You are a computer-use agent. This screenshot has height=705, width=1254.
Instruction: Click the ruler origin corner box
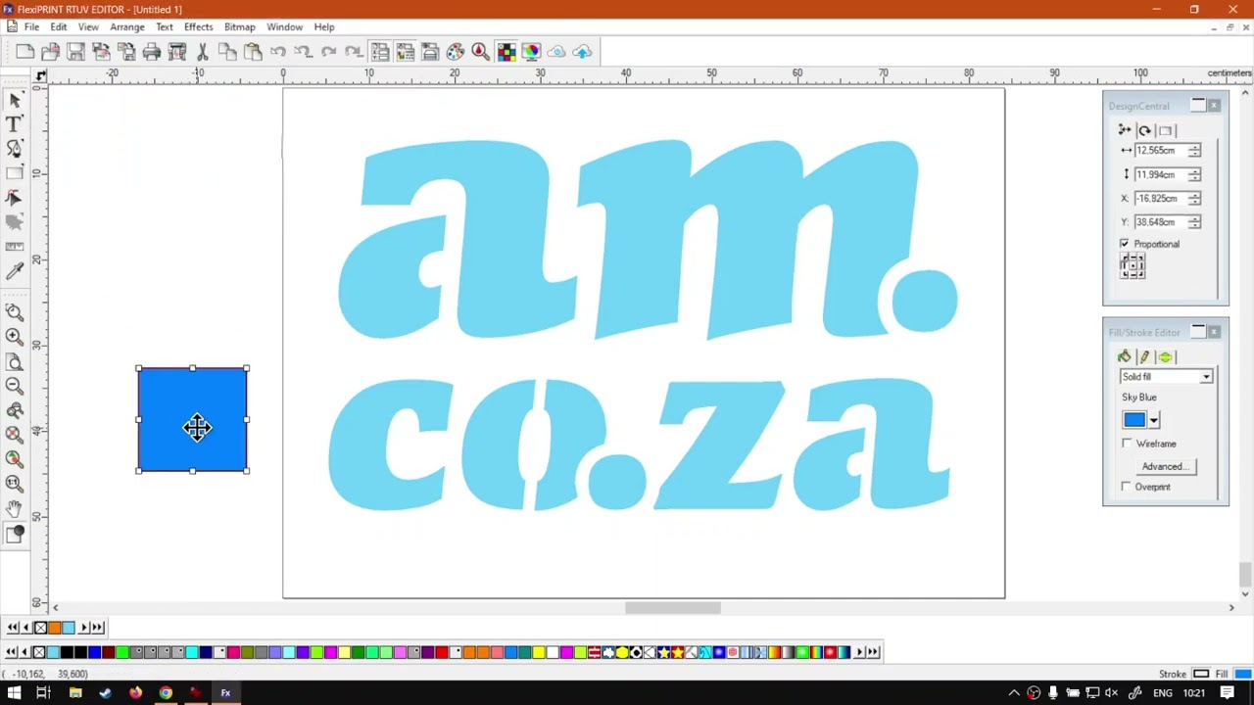40,74
